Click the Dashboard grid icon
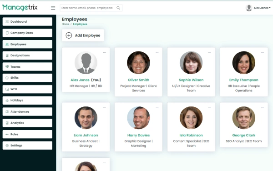The height and width of the screenshot is (171, 273). (7, 21)
